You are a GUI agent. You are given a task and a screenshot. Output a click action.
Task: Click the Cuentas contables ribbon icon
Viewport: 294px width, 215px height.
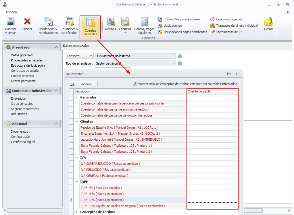pyautogui.click(x=90, y=22)
